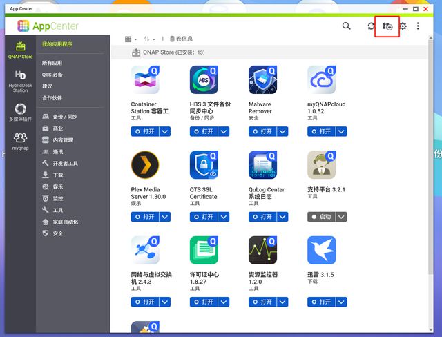Click 卷信息 volume info link
Image resolution: width=442 pixels, height=337 pixels.
[181, 39]
